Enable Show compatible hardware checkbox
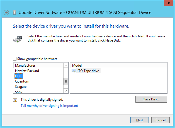 (14, 59)
